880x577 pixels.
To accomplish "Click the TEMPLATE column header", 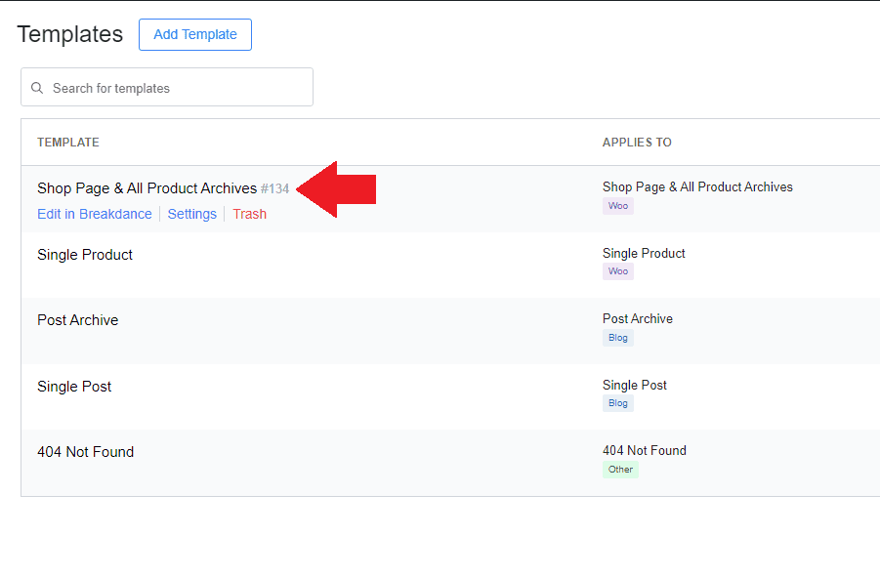I will 68,143.
